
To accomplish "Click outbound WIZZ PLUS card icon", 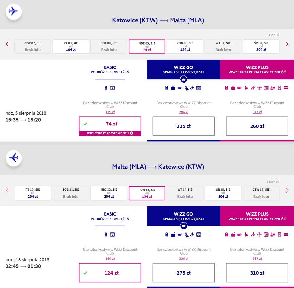I will 286,88.
